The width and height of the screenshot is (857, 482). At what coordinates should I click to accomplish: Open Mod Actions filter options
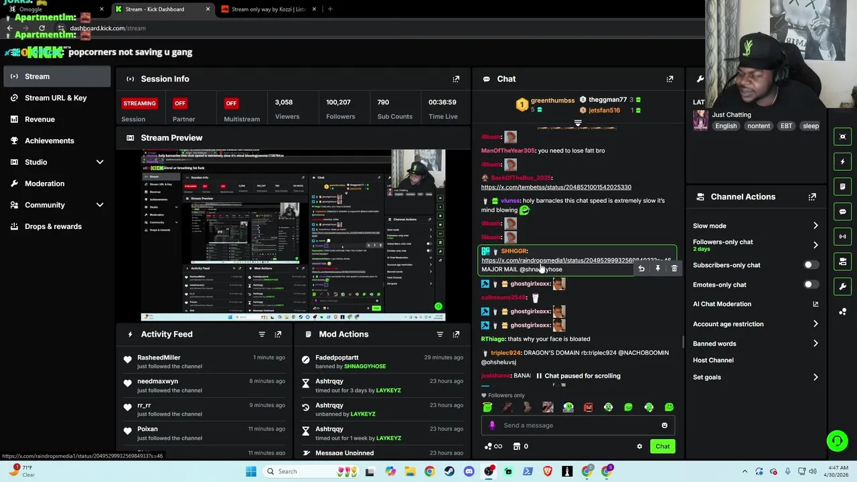pos(440,334)
